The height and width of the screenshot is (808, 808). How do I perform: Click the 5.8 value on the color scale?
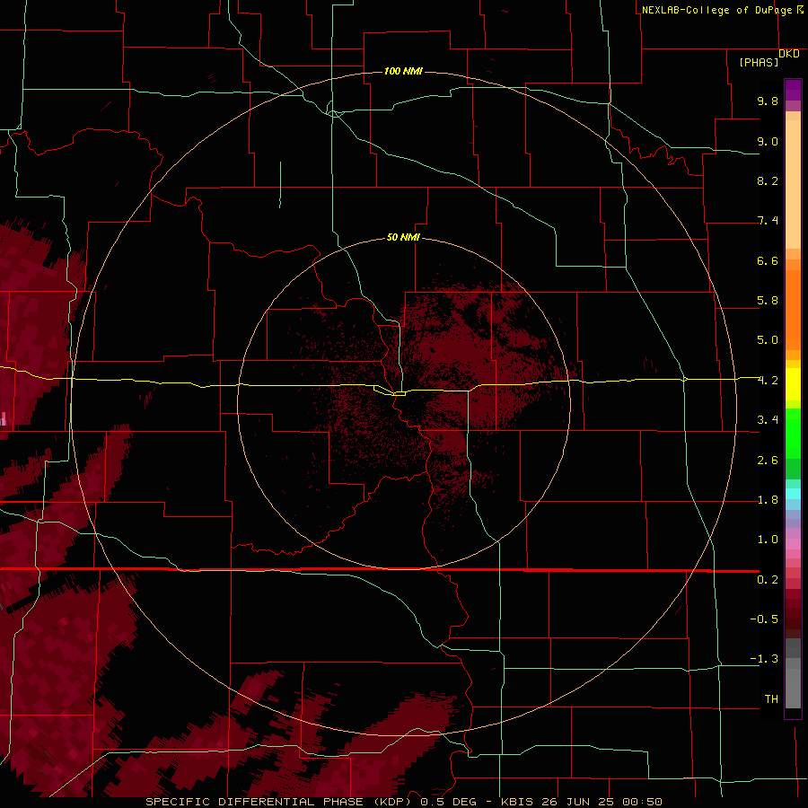tap(768, 301)
